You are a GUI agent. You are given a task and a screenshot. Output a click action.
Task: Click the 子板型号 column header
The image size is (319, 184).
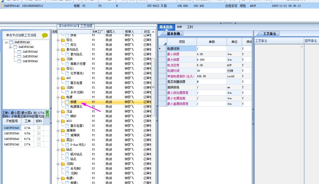(x=12, y=121)
